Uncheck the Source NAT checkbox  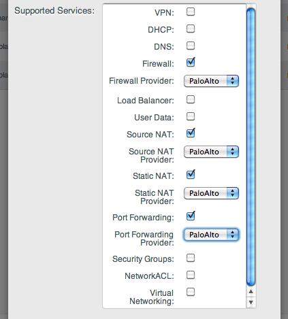pyautogui.click(x=191, y=133)
